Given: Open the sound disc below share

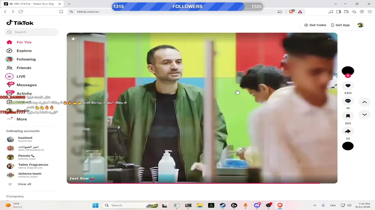Looking at the screenshot, I should tap(348, 146).
